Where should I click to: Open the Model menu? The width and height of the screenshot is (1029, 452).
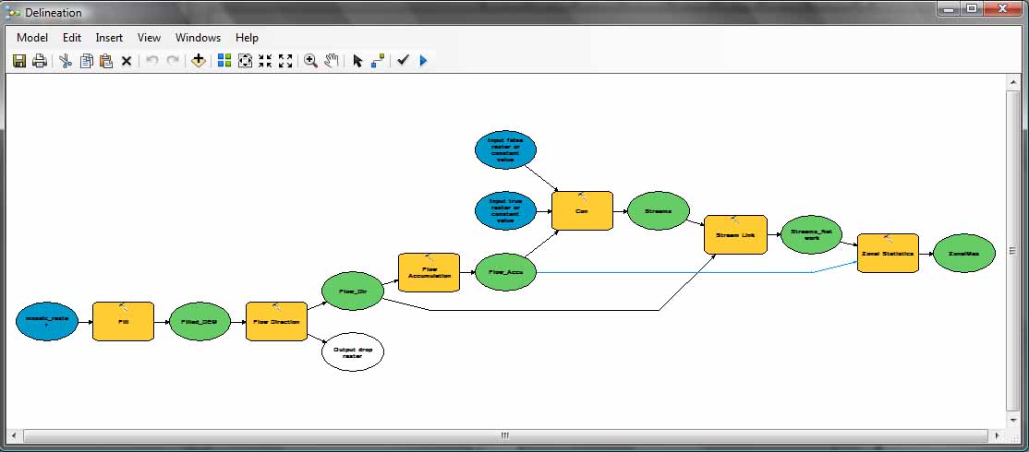tap(32, 38)
